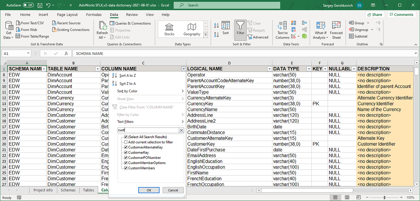Click the zoom slider in status bar
420x201 pixels.
[385, 198]
